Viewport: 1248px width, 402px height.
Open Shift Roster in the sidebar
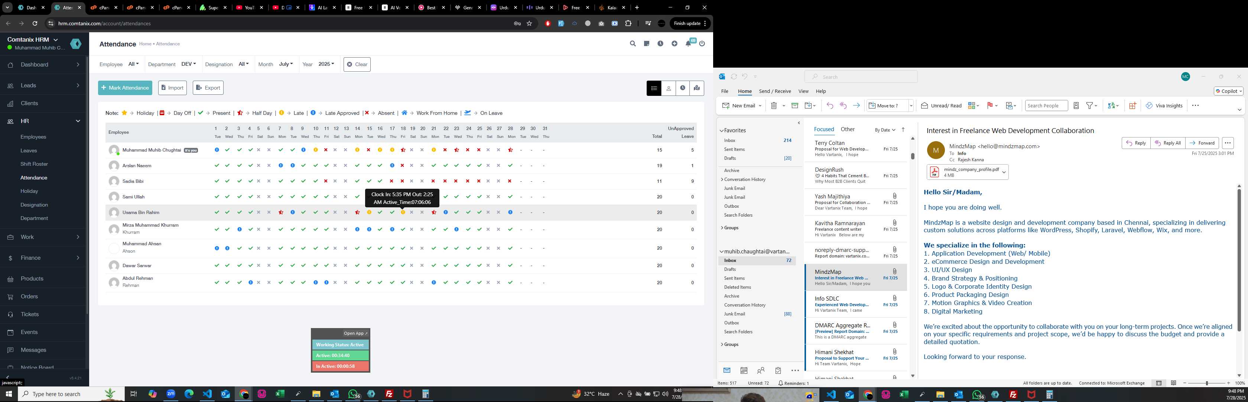(x=34, y=164)
